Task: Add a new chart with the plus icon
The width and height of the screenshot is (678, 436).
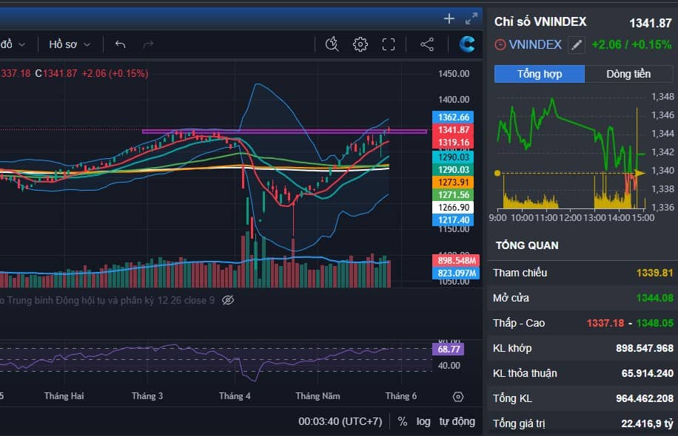Action: [449, 18]
